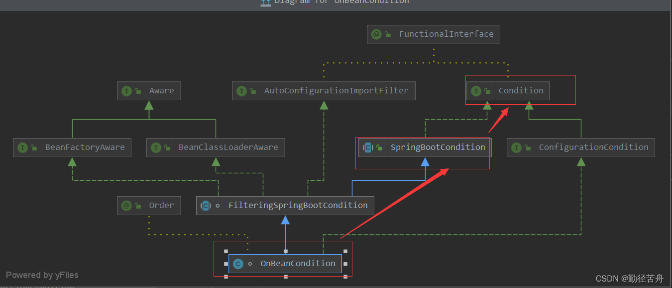Image resolution: width=672 pixels, height=288 pixels.
Task: Click the class icon on OnBeanCondition
Action: [238, 264]
